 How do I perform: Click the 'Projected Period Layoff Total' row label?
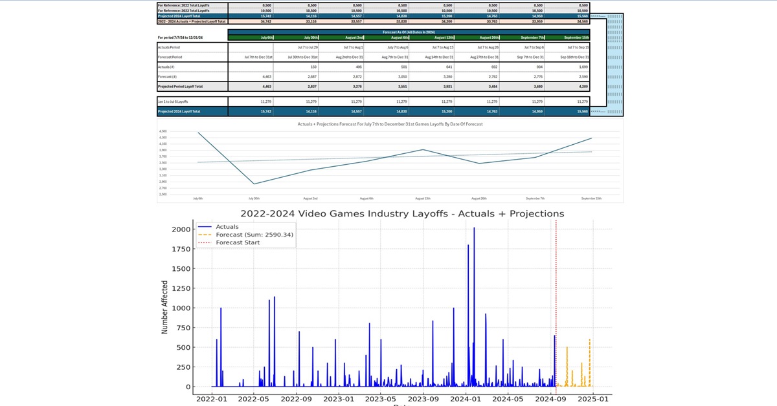(x=181, y=87)
